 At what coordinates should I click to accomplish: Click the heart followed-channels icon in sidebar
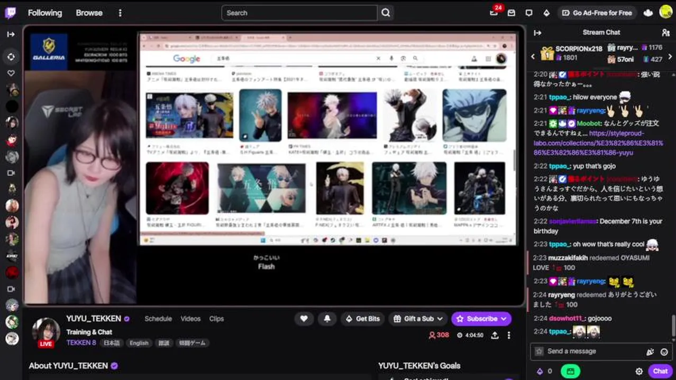[11, 73]
